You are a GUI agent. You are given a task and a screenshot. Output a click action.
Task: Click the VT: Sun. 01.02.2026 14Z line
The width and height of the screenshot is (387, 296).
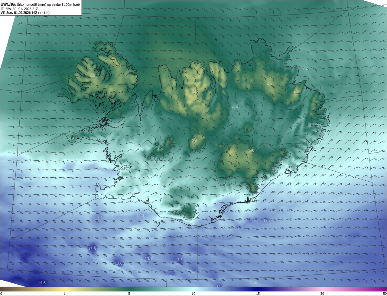click(x=25, y=13)
